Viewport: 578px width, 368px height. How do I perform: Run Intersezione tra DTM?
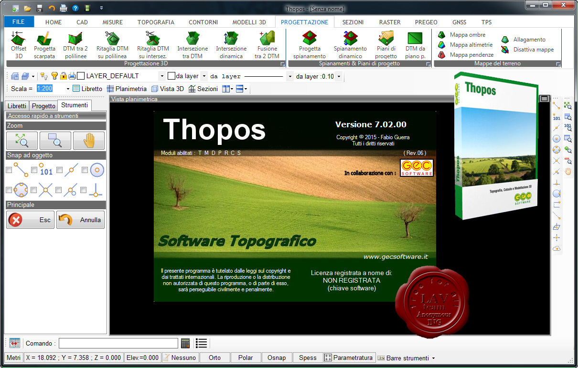coord(193,45)
